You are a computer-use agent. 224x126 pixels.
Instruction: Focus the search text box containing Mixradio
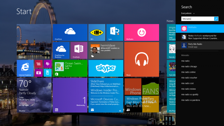197,19
